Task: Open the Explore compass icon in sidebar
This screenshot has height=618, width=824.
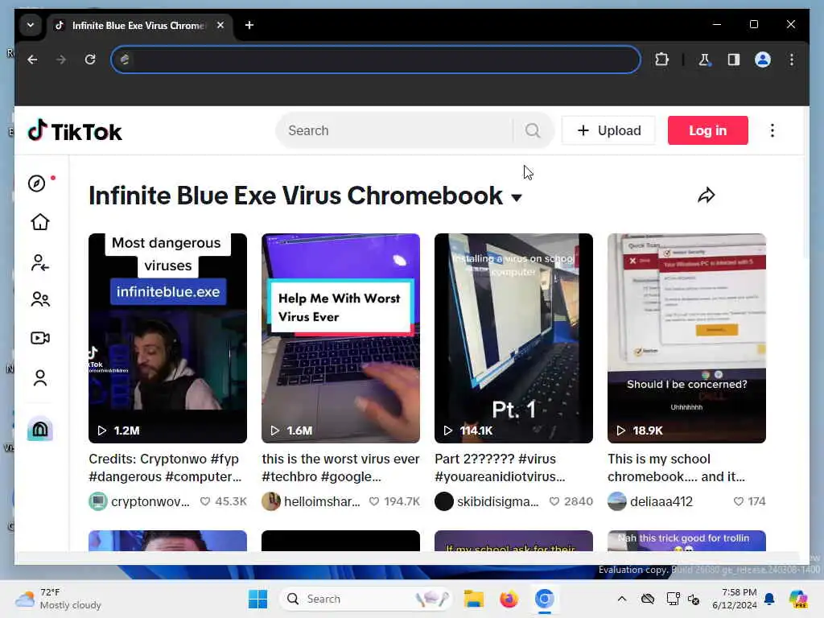Action: [37, 183]
